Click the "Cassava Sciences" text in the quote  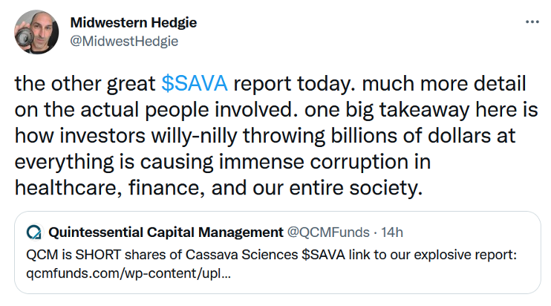(x=253, y=255)
